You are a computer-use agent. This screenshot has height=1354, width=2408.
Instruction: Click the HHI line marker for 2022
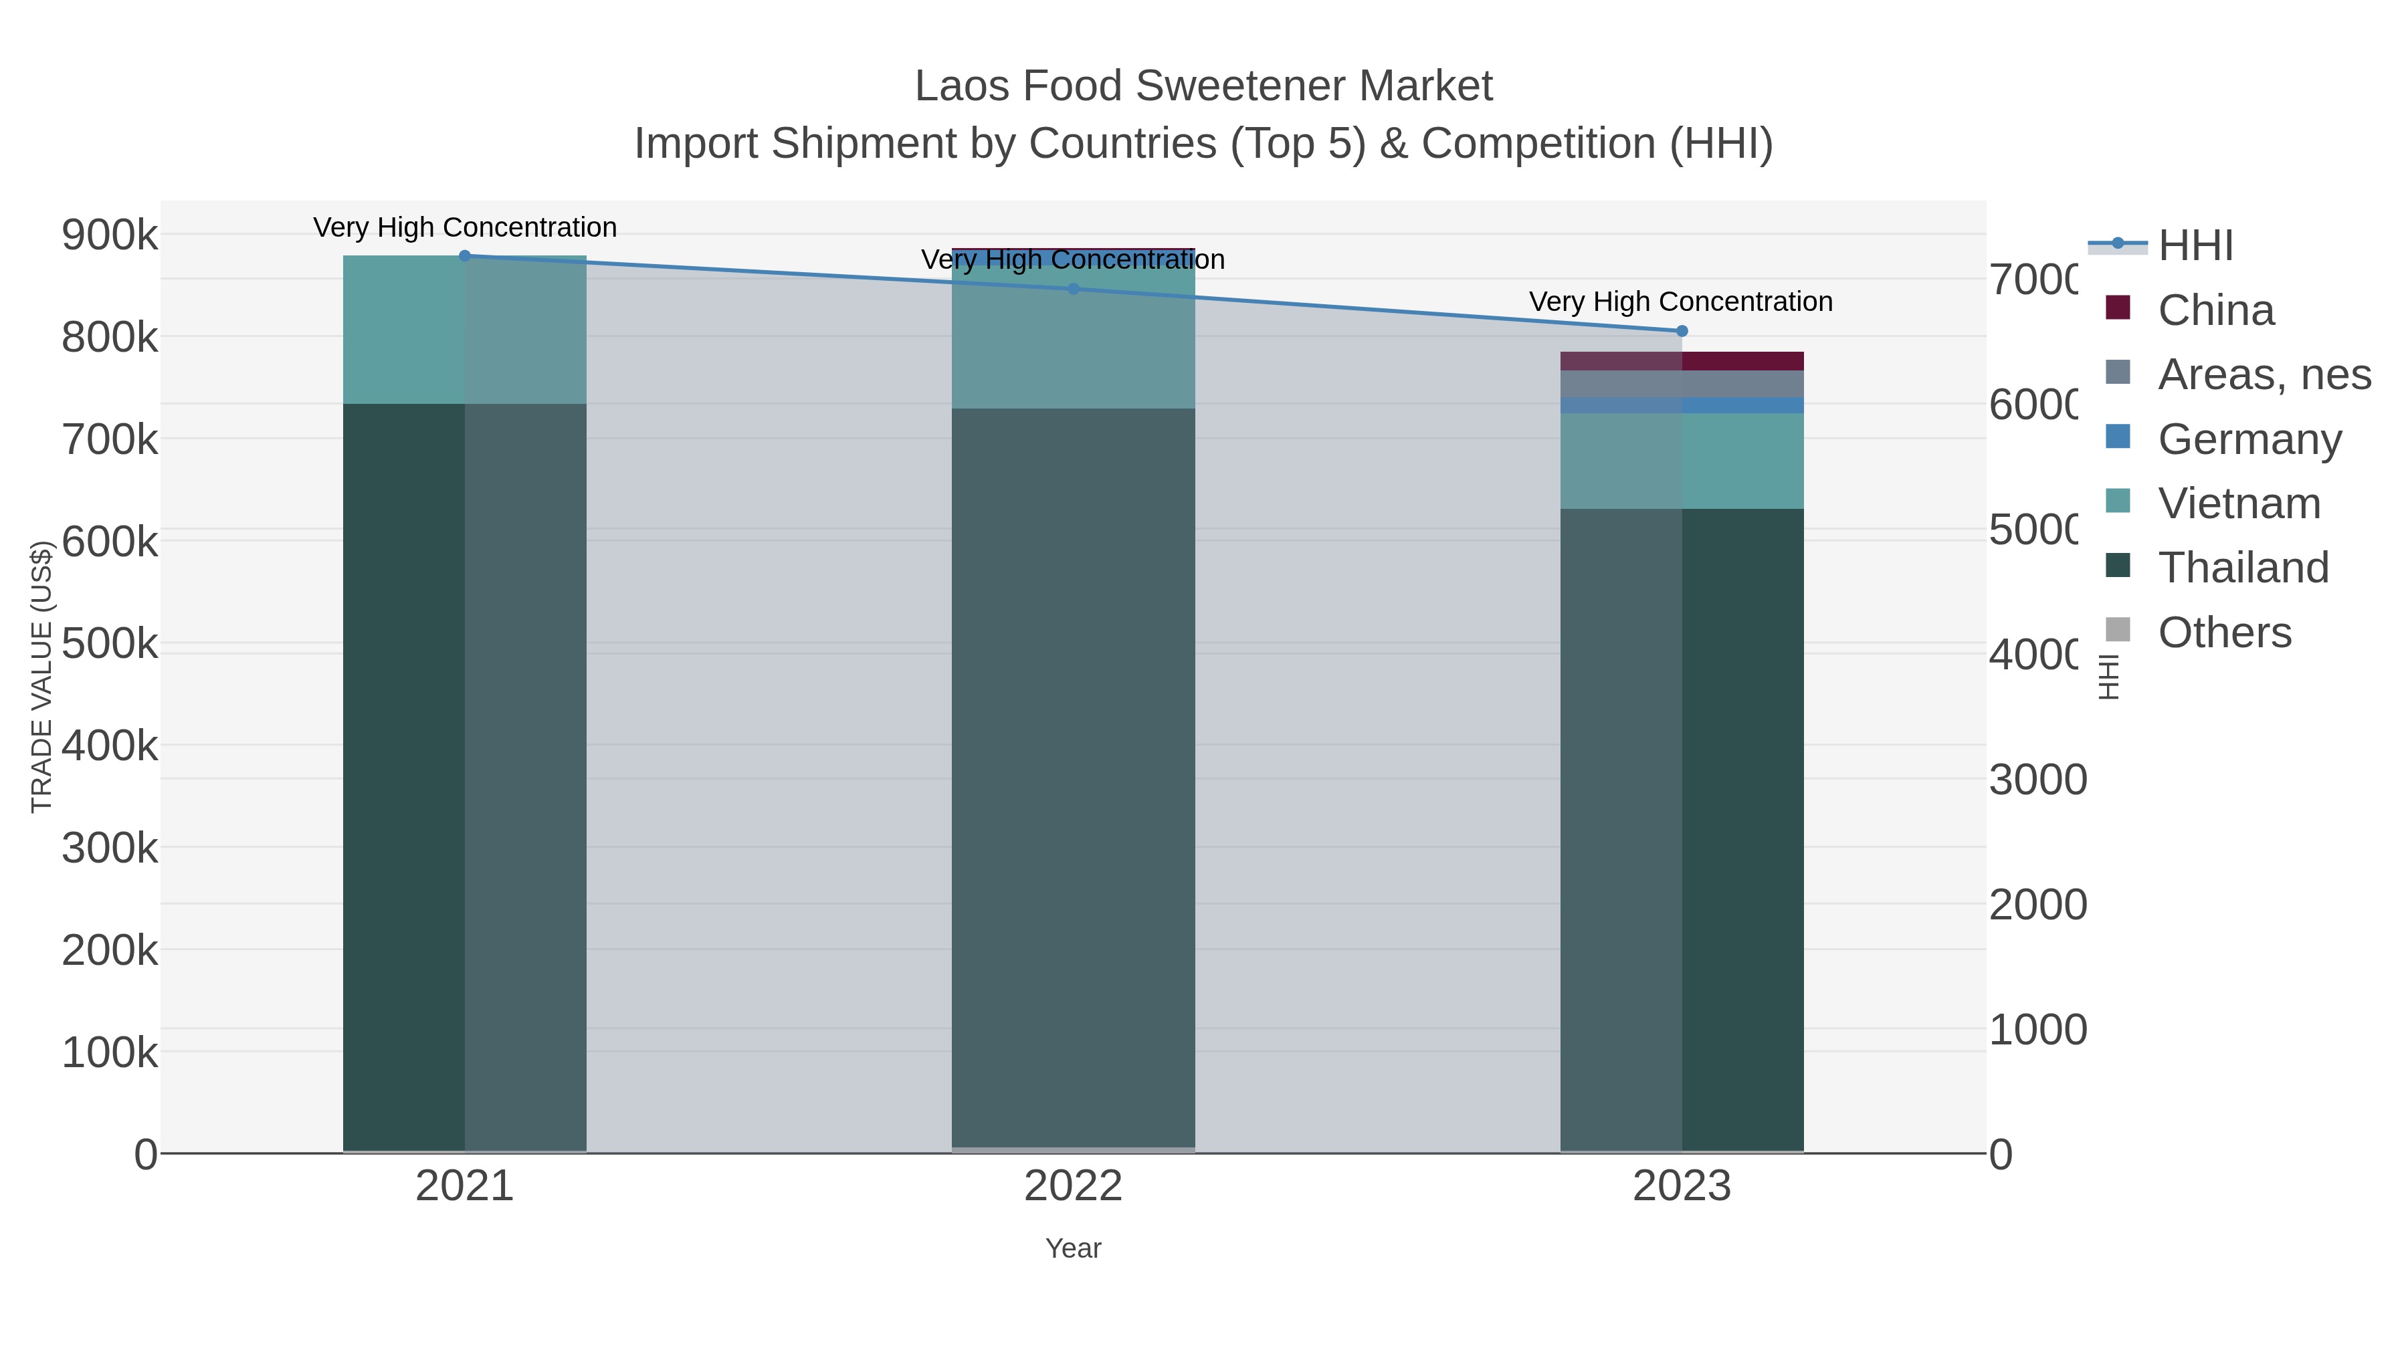coord(1073,289)
